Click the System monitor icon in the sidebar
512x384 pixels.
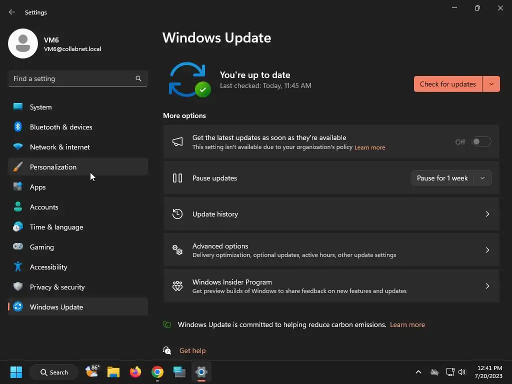click(18, 107)
